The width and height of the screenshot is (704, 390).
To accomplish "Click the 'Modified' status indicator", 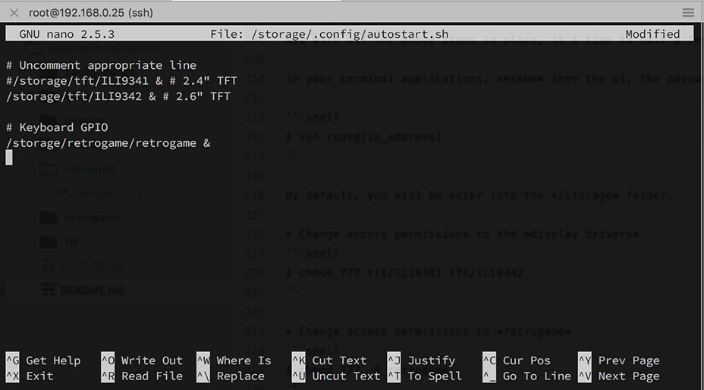I will pyautogui.click(x=652, y=34).
